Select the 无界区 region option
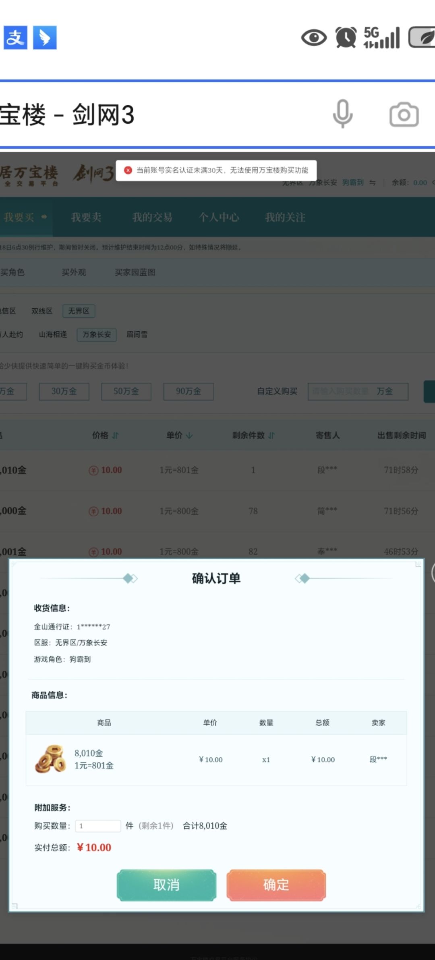The width and height of the screenshot is (435, 960). coord(79,311)
